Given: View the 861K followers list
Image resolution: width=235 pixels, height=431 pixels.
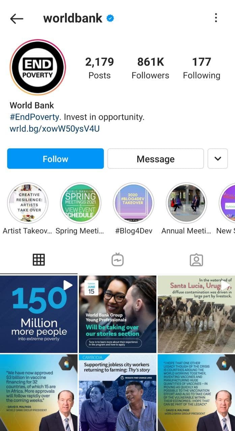Looking at the screenshot, I should point(150,68).
